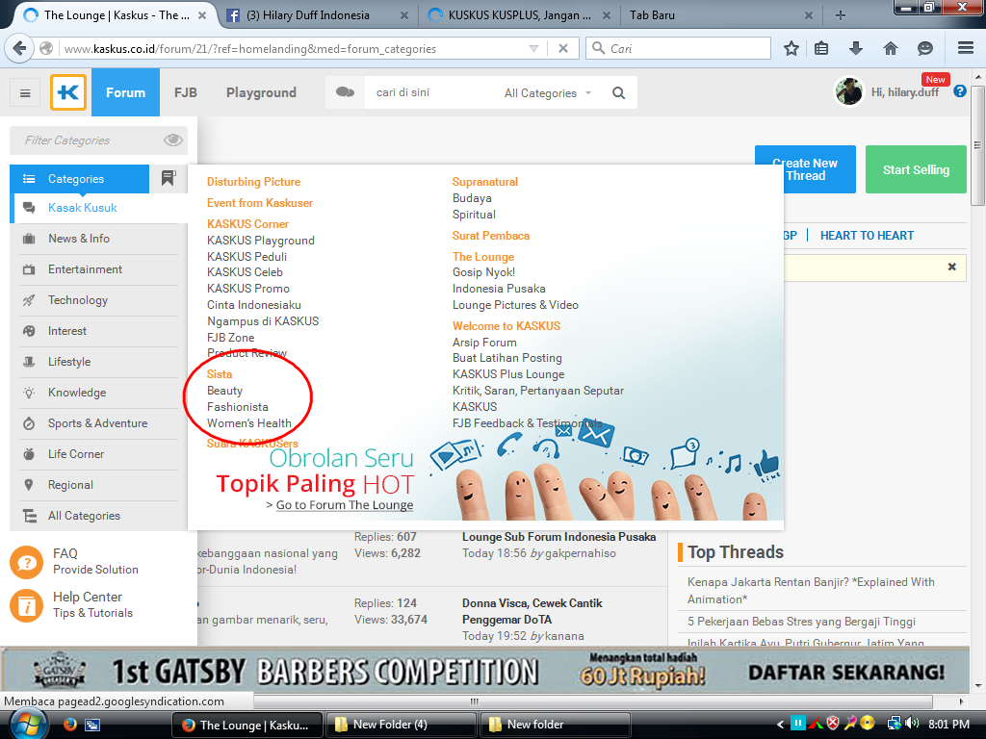Open the Supranatural forum link
The height and width of the screenshot is (739, 986).
click(x=485, y=182)
